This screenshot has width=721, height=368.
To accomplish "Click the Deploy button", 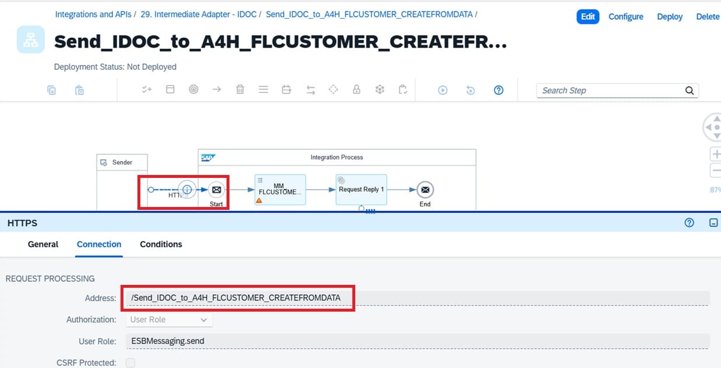I will 669,16.
